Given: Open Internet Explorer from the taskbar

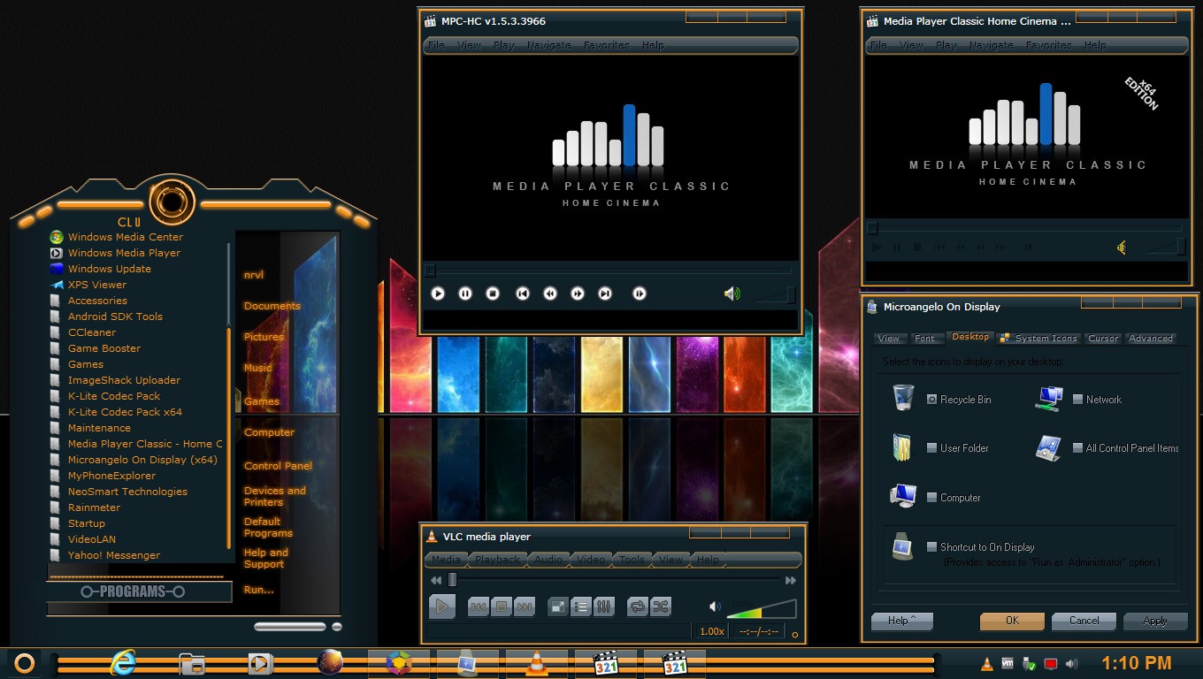Looking at the screenshot, I should [x=122, y=663].
